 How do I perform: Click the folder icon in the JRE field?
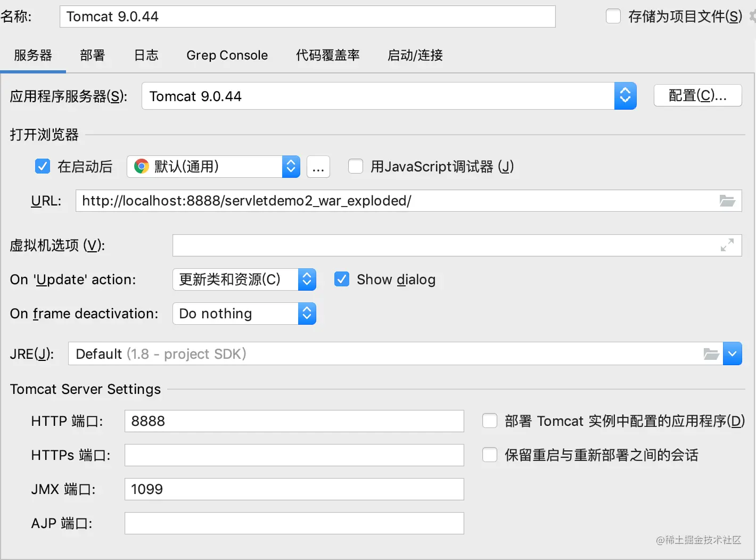click(711, 354)
